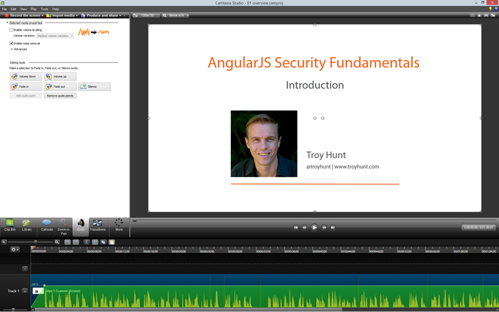The height and width of the screenshot is (312, 499).
Task: Click the yellow lightbulb tips icon
Action: coord(490,9)
